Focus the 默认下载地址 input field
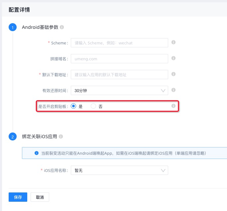The width and height of the screenshot is (227, 211). (119, 75)
